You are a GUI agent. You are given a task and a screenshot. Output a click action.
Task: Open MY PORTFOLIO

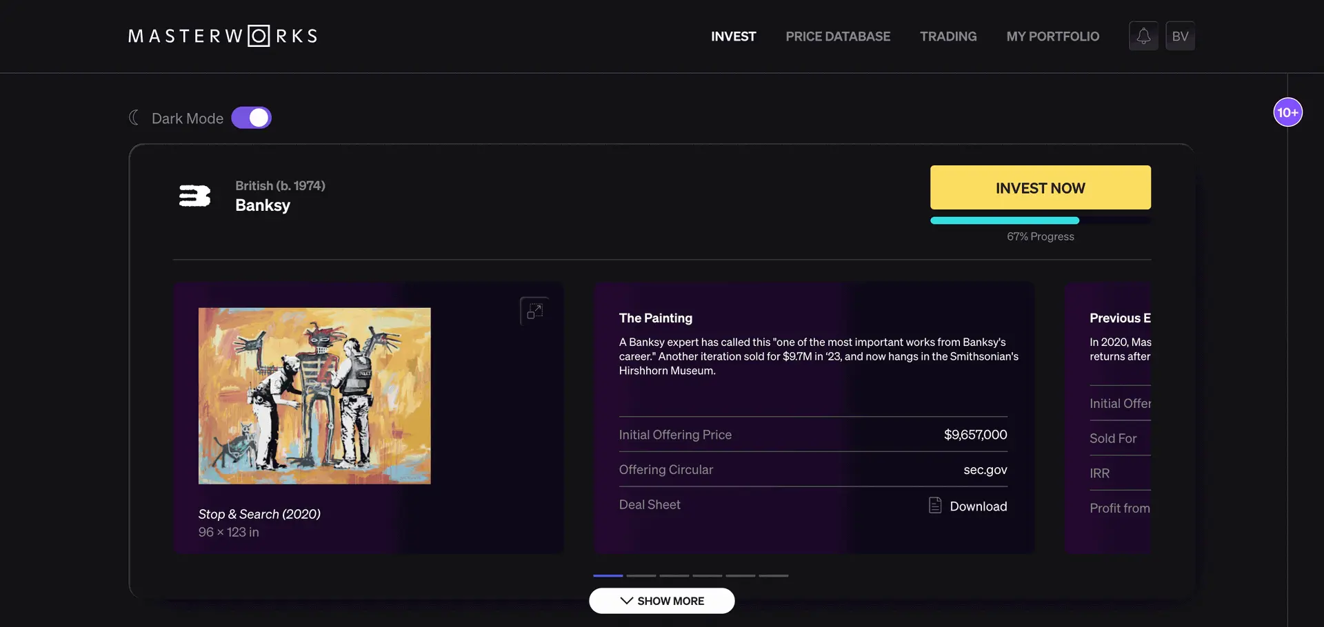tap(1053, 37)
